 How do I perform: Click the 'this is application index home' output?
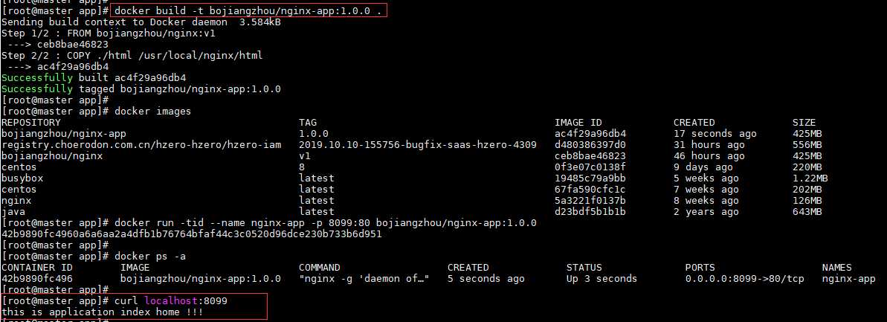tap(103, 312)
